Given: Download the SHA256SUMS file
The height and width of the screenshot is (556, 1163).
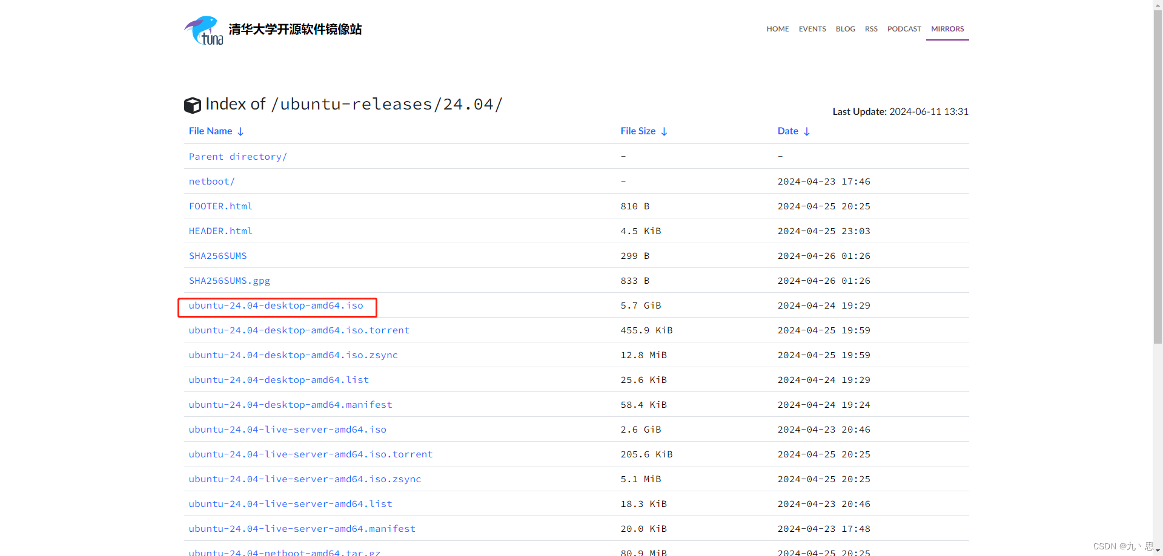Looking at the screenshot, I should [217, 256].
